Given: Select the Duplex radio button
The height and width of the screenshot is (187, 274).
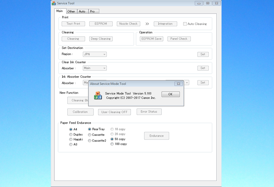Looking at the screenshot, I should click(x=71, y=134).
